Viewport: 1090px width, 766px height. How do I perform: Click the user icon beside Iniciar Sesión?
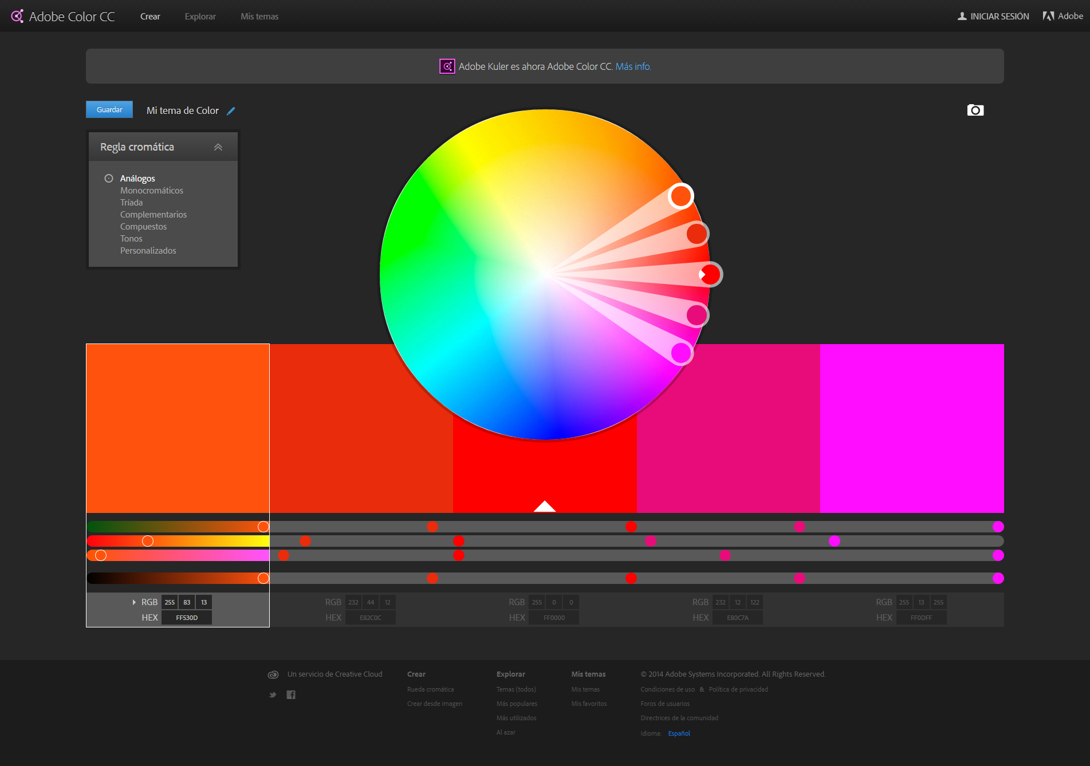962,16
